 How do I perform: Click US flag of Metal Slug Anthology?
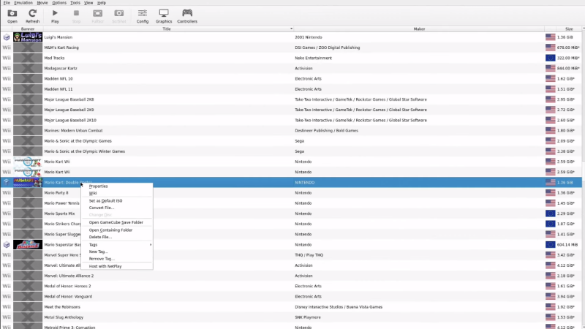(550, 317)
